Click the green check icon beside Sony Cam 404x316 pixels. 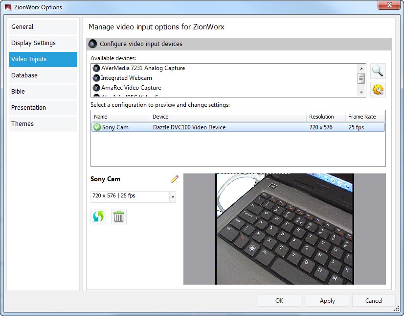pyautogui.click(x=97, y=127)
